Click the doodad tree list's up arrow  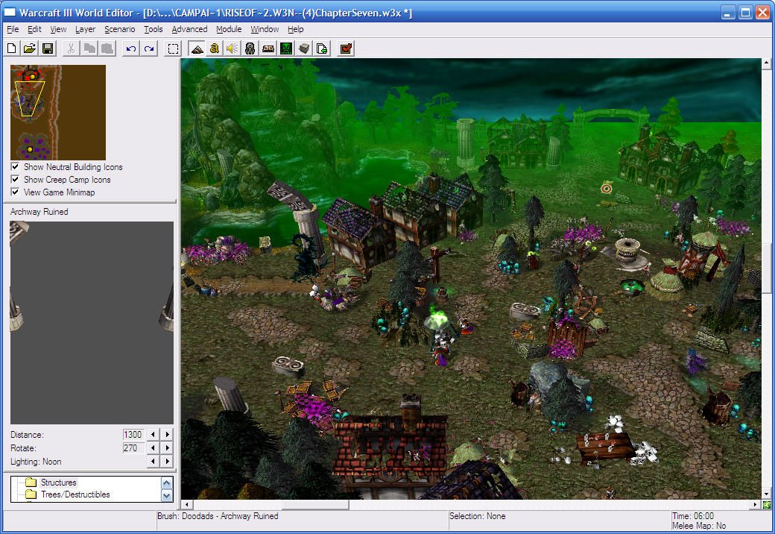point(167,483)
